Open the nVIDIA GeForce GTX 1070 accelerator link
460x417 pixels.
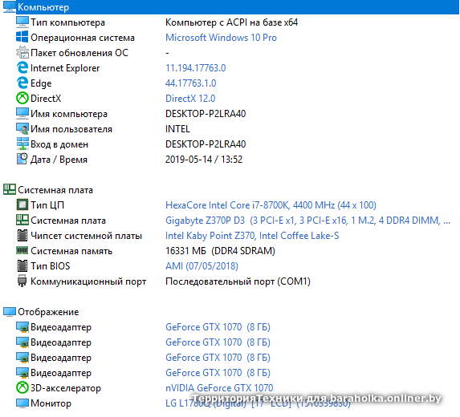[x=219, y=388]
